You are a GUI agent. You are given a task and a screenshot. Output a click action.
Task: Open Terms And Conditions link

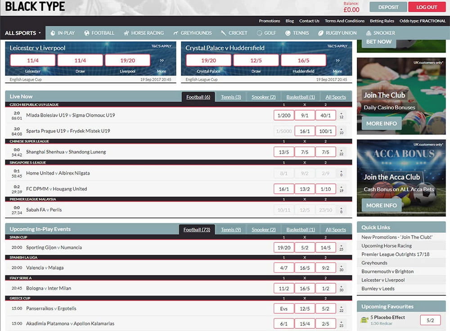pos(344,21)
